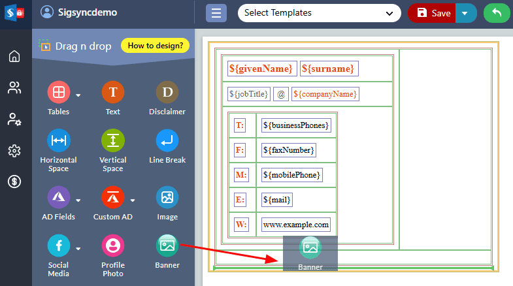Select the ${givenName} placeholder field
513x286 pixels.
260,69
